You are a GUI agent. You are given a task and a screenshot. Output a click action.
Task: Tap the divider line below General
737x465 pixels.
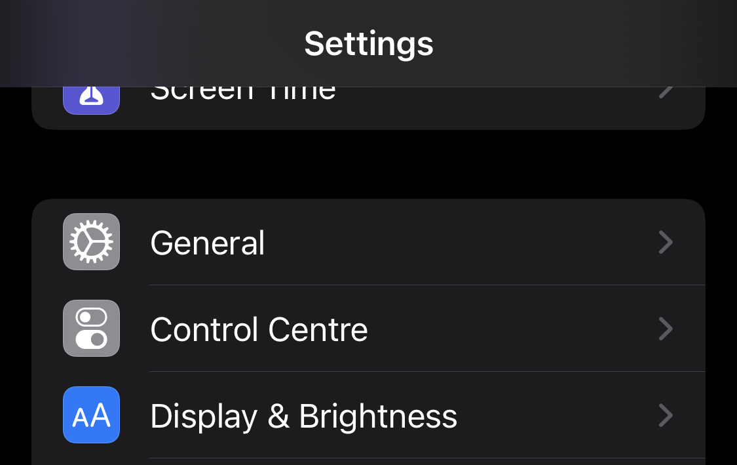tap(427, 285)
